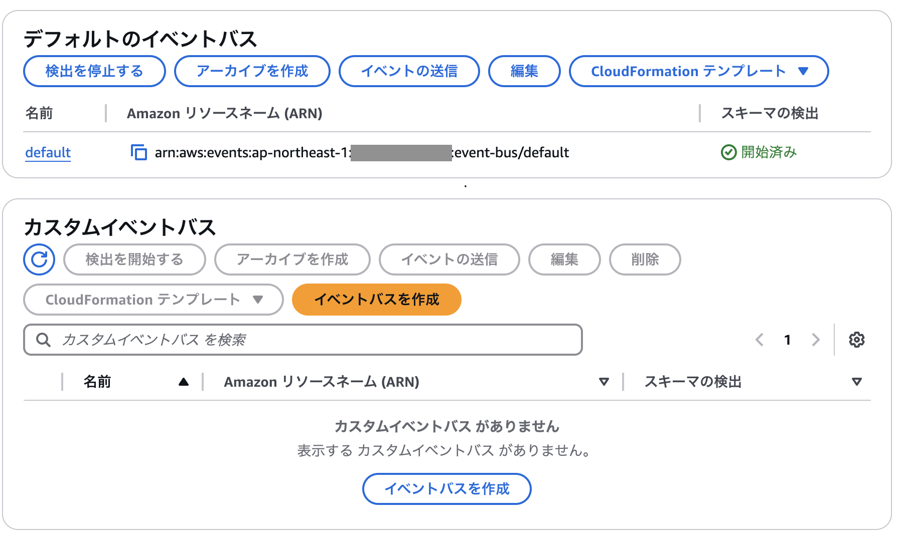The height and width of the screenshot is (537, 897).
Task: Open the ARN column filter dropdown
Action: click(605, 382)
